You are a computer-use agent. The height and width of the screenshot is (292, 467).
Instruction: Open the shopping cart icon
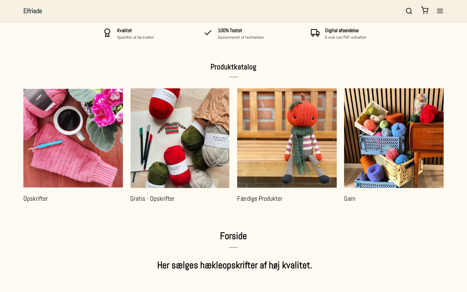coord(425,10)
